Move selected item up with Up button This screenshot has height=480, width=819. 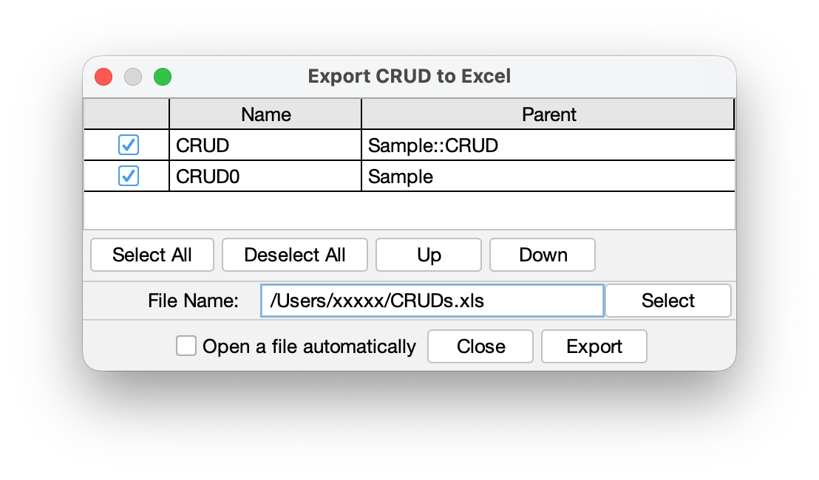coord(428,255)
